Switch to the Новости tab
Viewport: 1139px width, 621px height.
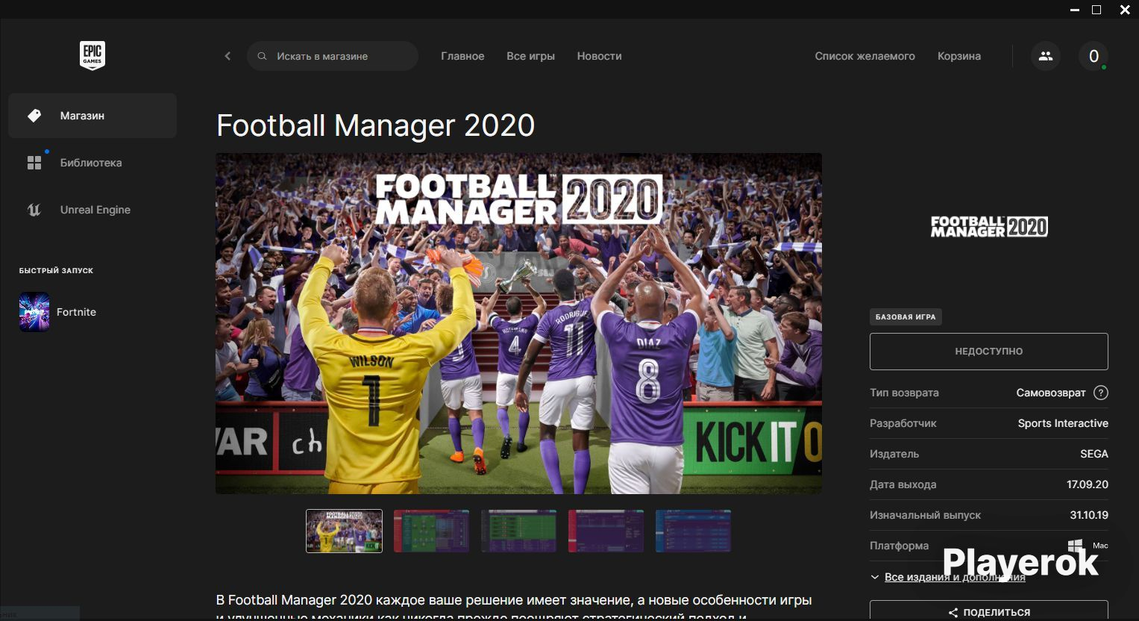click(599, 56)
